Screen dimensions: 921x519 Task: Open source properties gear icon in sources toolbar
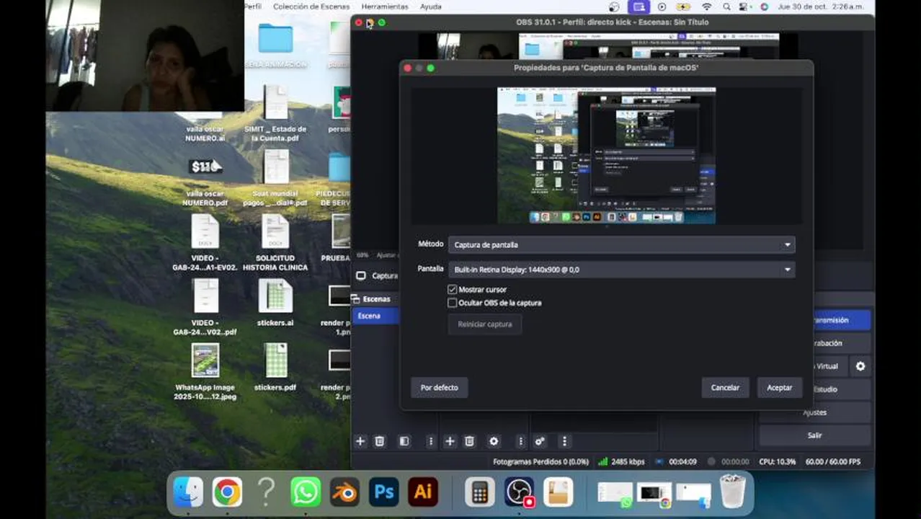tap(494, 441)
